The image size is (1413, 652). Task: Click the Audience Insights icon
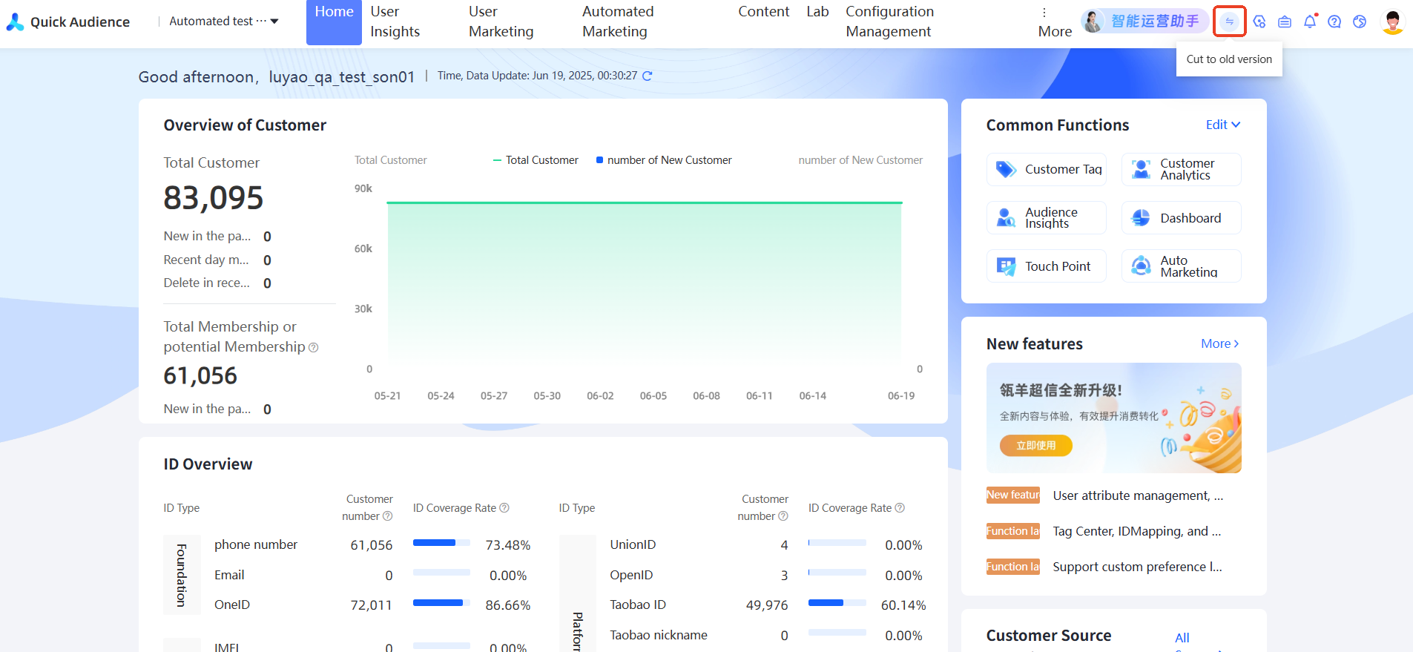(x=1006, y=218)
